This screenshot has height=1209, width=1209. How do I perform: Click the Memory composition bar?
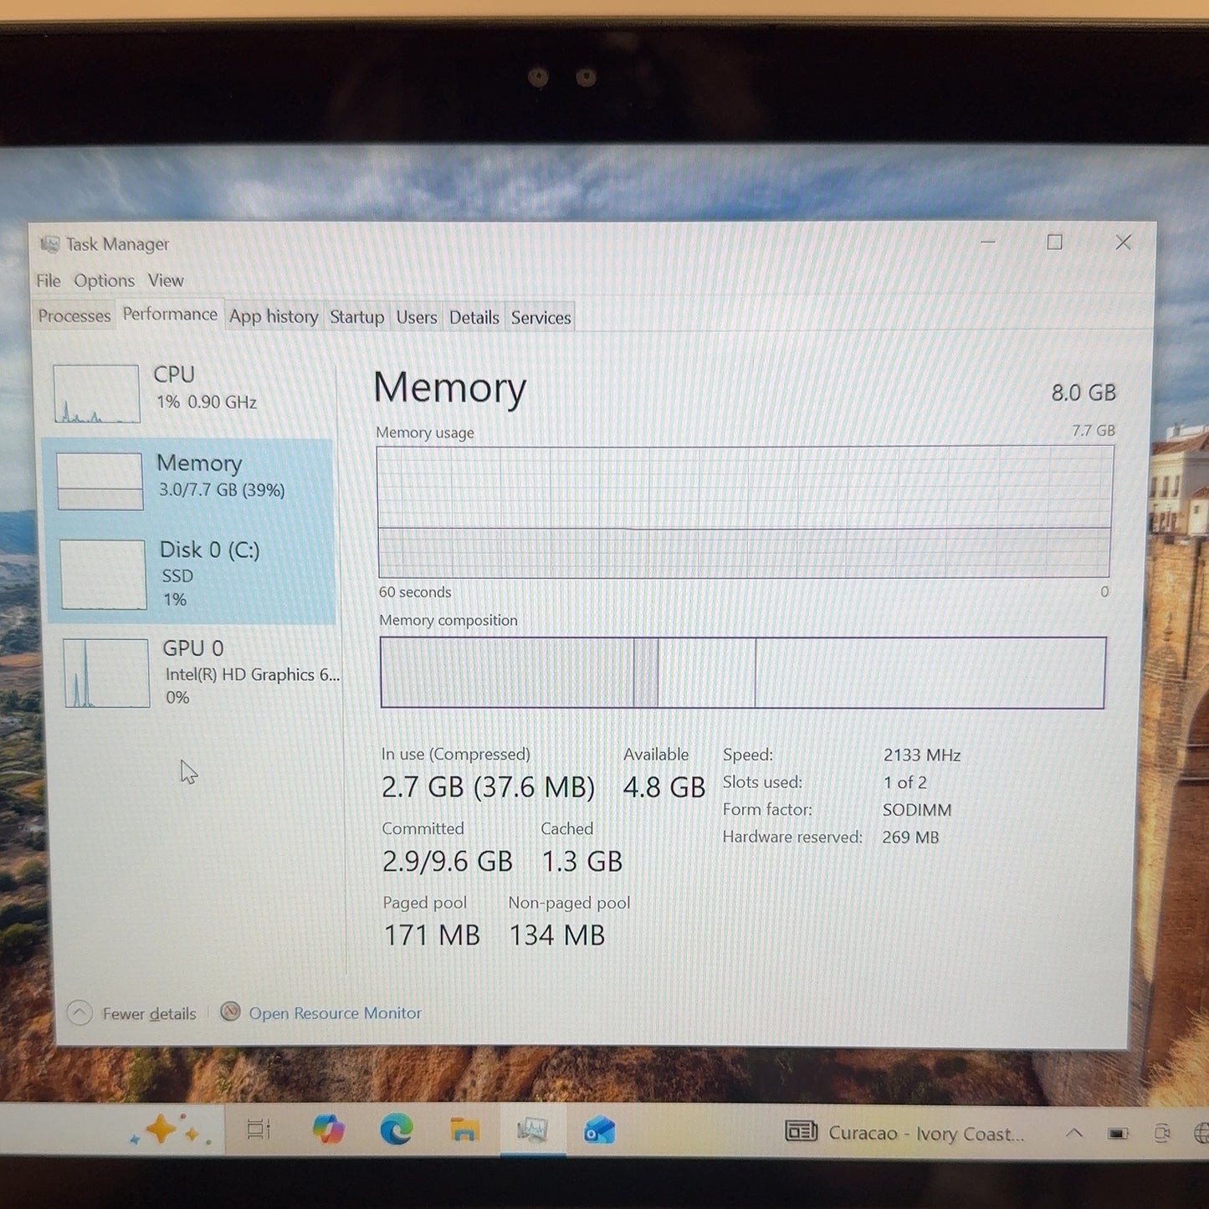(742, 673)
